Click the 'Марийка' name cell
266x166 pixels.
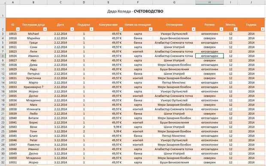click(x=33, y=38)
